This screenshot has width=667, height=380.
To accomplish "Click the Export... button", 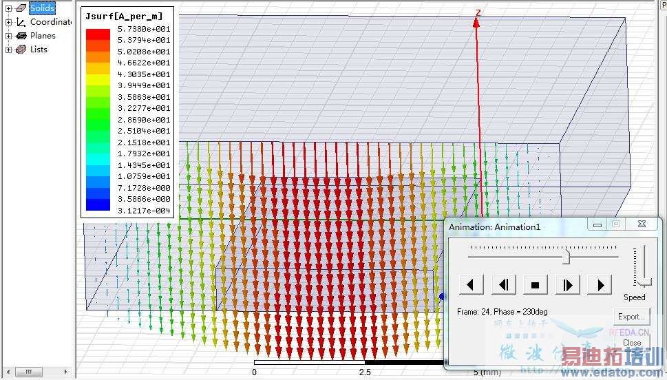I will tap(631, 317).
